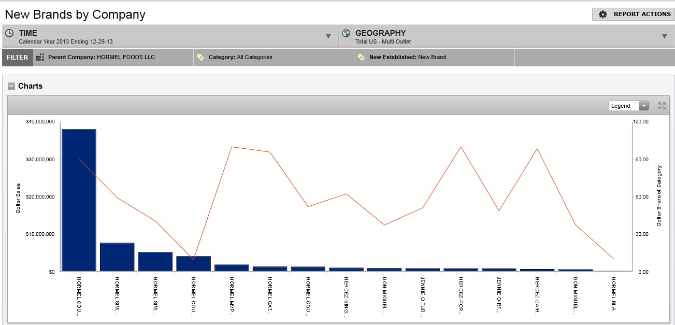Click the tallest blue bar in chart
The height and width of the screenshot is (325, 675).
click(79, 200)
